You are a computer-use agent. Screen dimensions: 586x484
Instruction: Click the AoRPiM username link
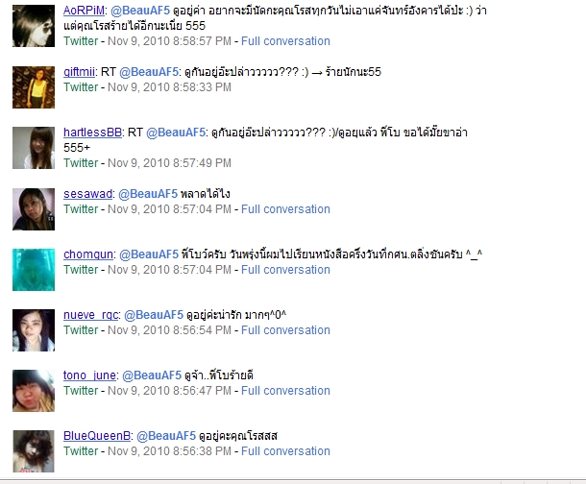(84, 11)
